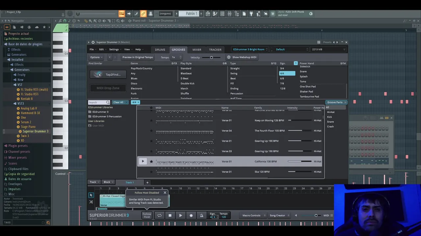Toggle the Blues genre filter
This screenshot has height=236, width=421.
tap(134, 78)
